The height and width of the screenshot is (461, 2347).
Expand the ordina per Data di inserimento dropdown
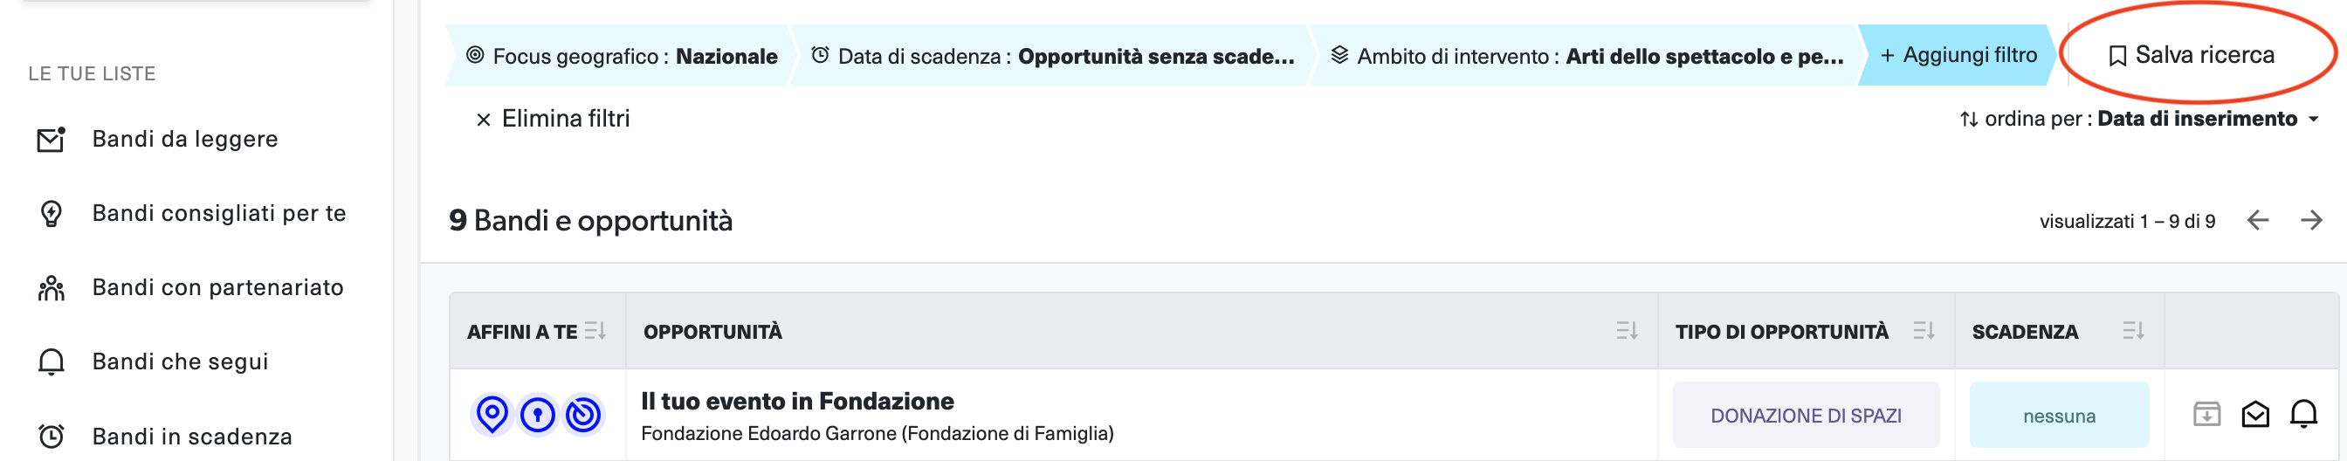pos(2139,119)
